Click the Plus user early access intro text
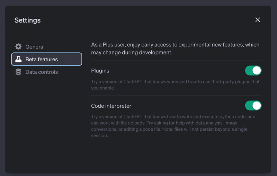 click(175, 49)
